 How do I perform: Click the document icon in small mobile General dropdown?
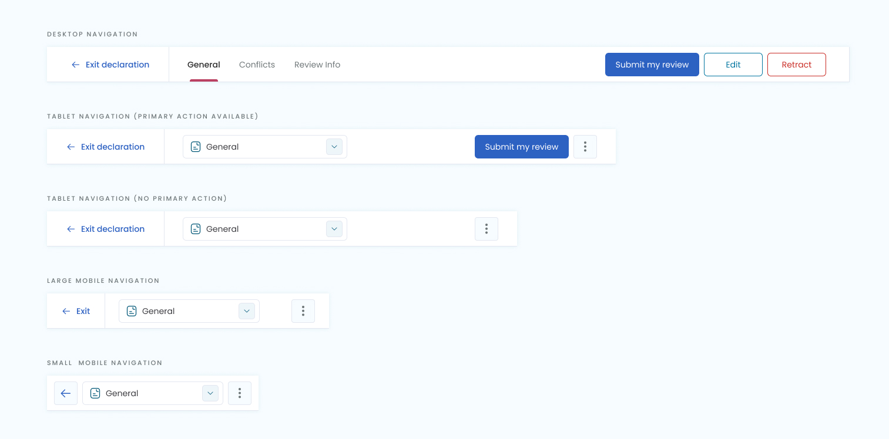point(95,393)
